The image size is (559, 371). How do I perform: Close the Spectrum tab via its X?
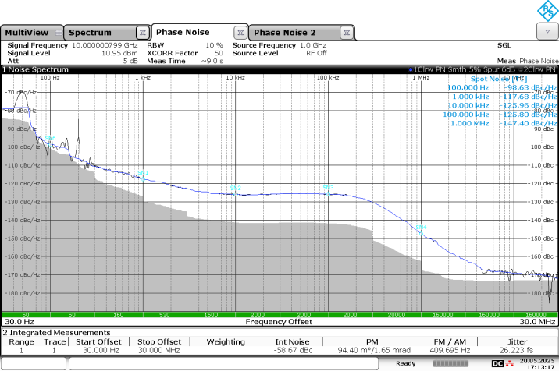point(142,33)
